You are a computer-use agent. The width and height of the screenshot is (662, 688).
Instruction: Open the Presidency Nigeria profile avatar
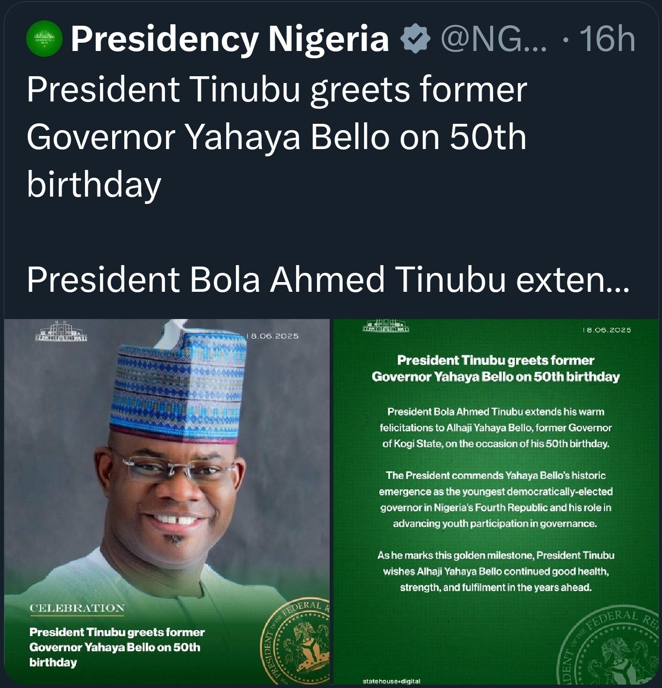pos(44,39)
